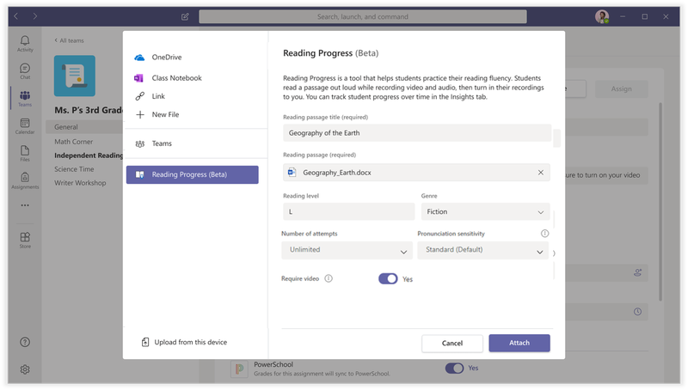
Task: Open the Store apps icon
Action: tap(25, 240)
